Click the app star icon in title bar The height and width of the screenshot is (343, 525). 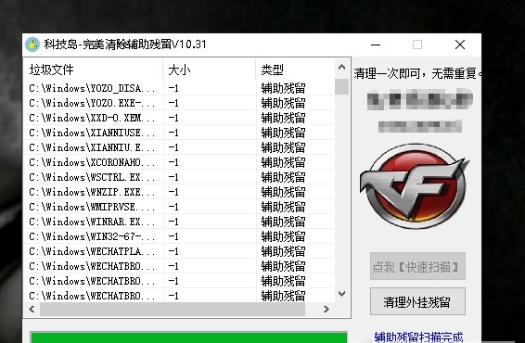32,44
